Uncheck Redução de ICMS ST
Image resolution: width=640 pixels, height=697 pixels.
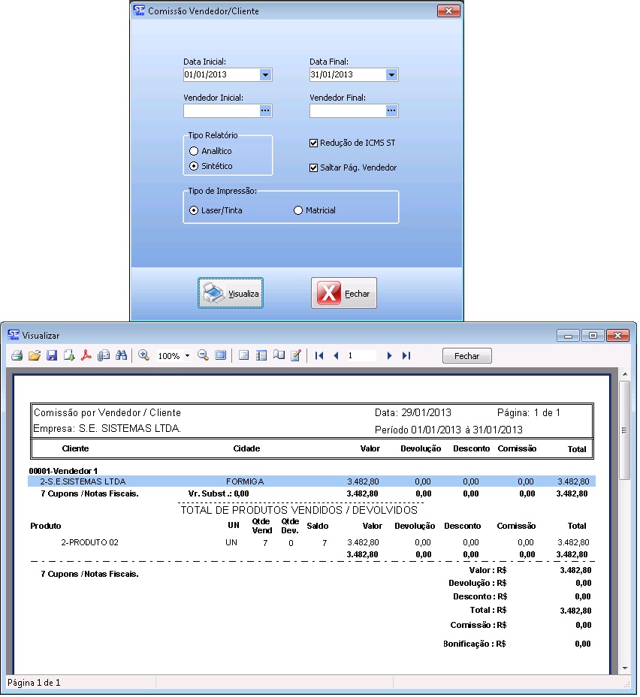tap(314, 143)
